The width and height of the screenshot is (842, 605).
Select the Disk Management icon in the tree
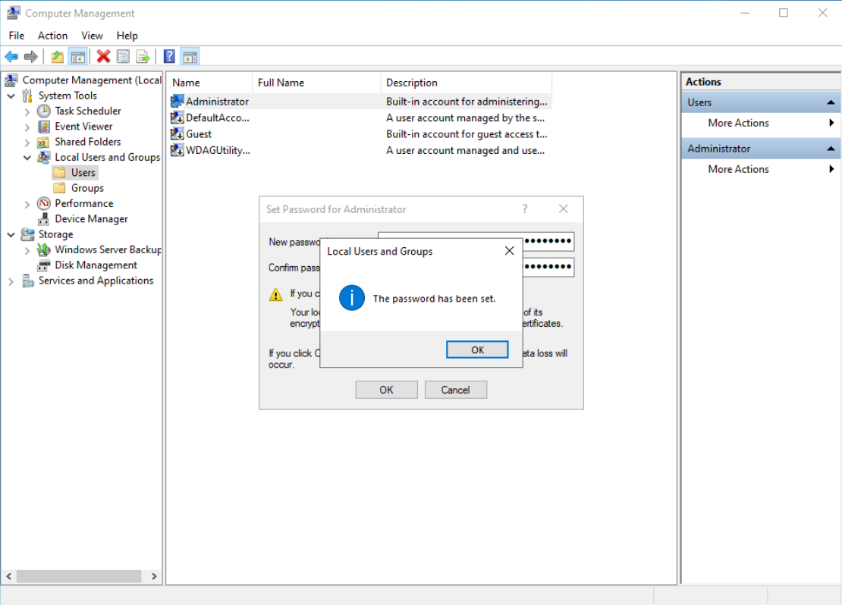[44, 265]
